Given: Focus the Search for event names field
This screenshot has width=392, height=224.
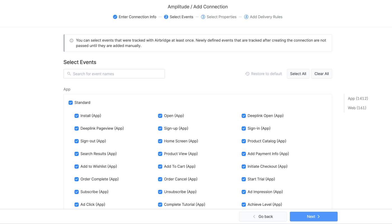Looking at the screenshot, I should (114, 74).
